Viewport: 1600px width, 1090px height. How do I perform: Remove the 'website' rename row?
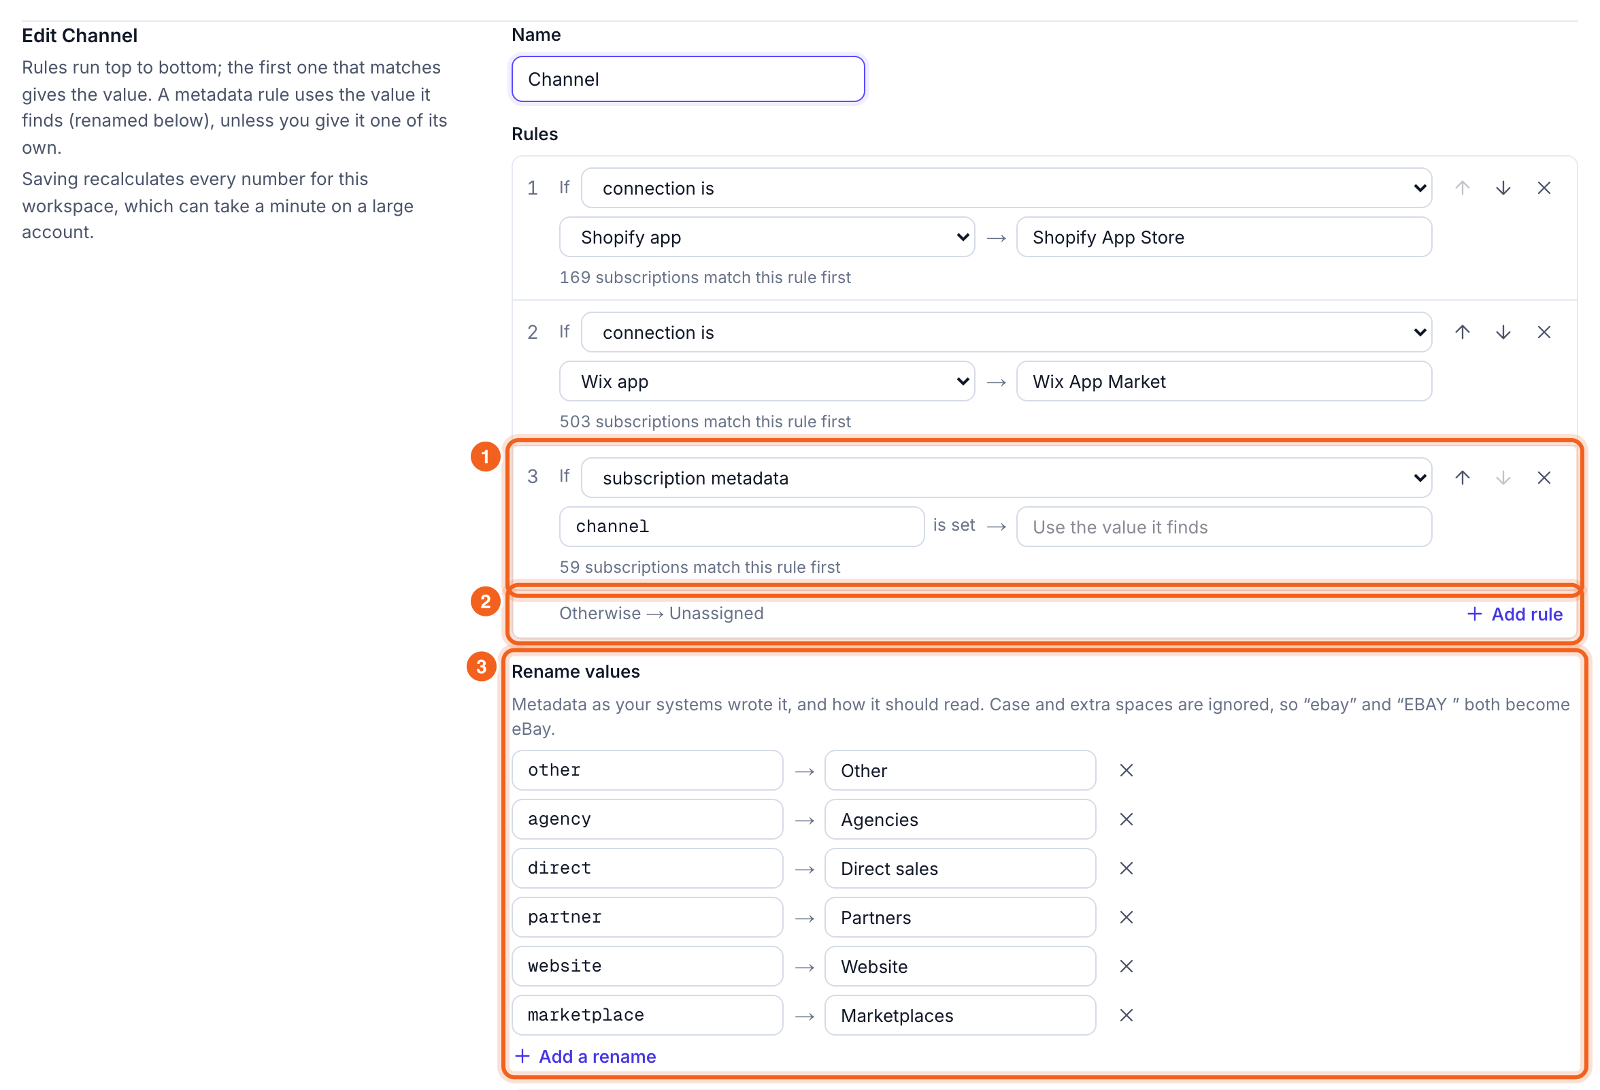1127,966
